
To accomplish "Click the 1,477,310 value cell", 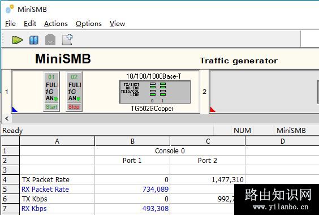I will click(x=208, y=179).
